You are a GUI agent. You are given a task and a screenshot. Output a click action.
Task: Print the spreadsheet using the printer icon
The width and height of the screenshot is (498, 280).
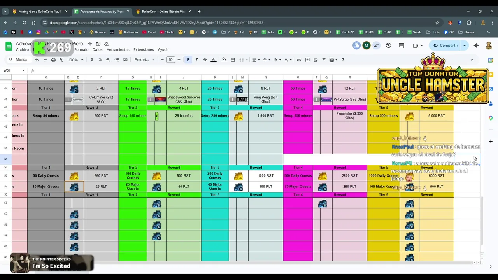point(53,60)
